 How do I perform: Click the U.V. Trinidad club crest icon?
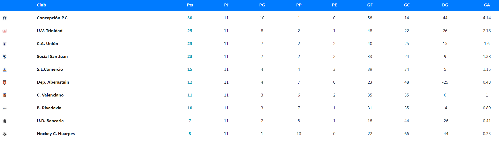point(5,31)
